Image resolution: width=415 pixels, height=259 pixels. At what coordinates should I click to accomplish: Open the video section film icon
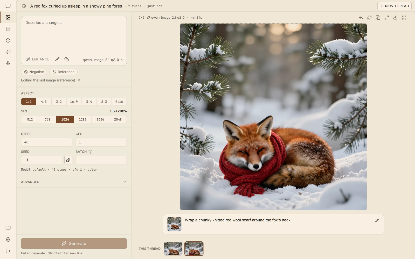point(8,29)
